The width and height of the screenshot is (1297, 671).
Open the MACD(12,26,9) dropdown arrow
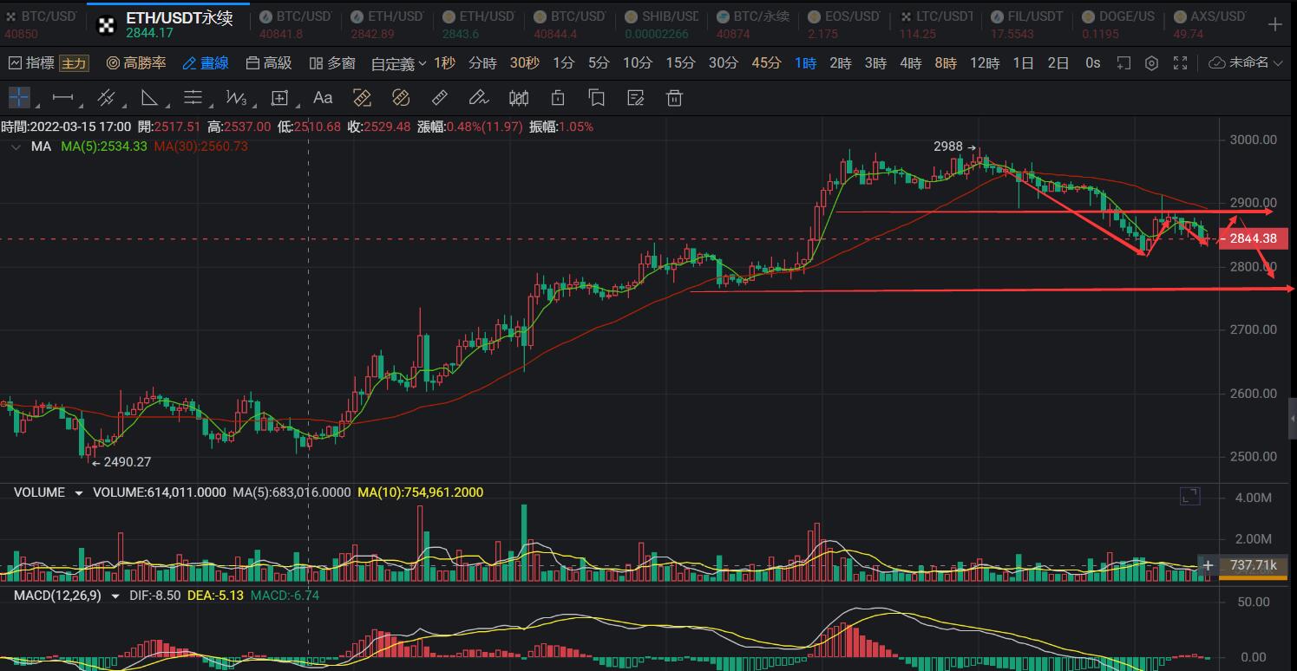(x=115, y=596)
